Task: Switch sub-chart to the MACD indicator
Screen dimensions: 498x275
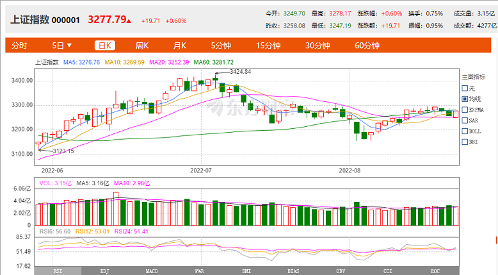Action: [x=152, y=271]
